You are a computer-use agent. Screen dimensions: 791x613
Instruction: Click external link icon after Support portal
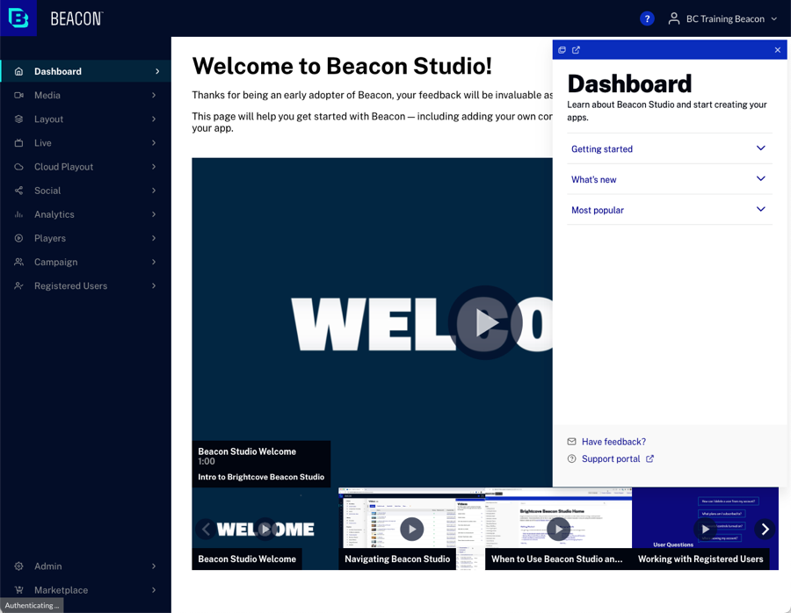click(x=649, y=458)
